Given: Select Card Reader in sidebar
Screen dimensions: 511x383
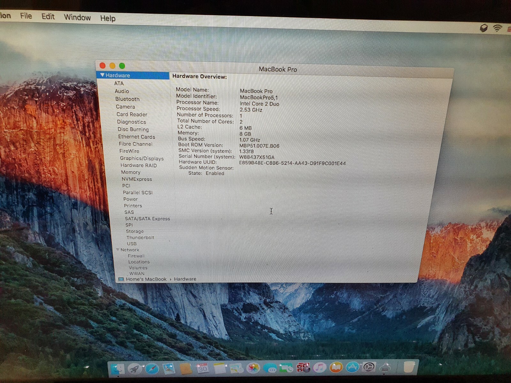Looking at the screenshot, I should 132,114.
